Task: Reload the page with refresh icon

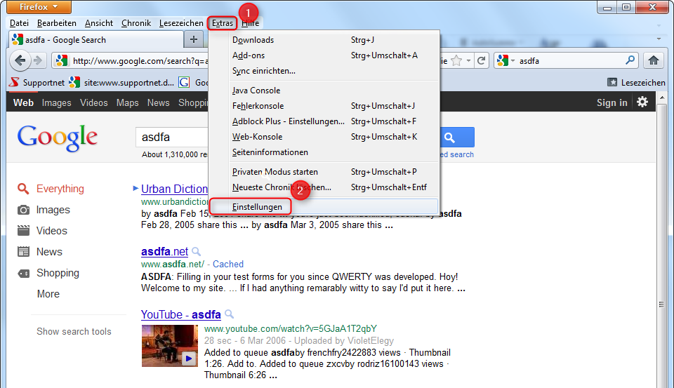Action: pos(482,60)
